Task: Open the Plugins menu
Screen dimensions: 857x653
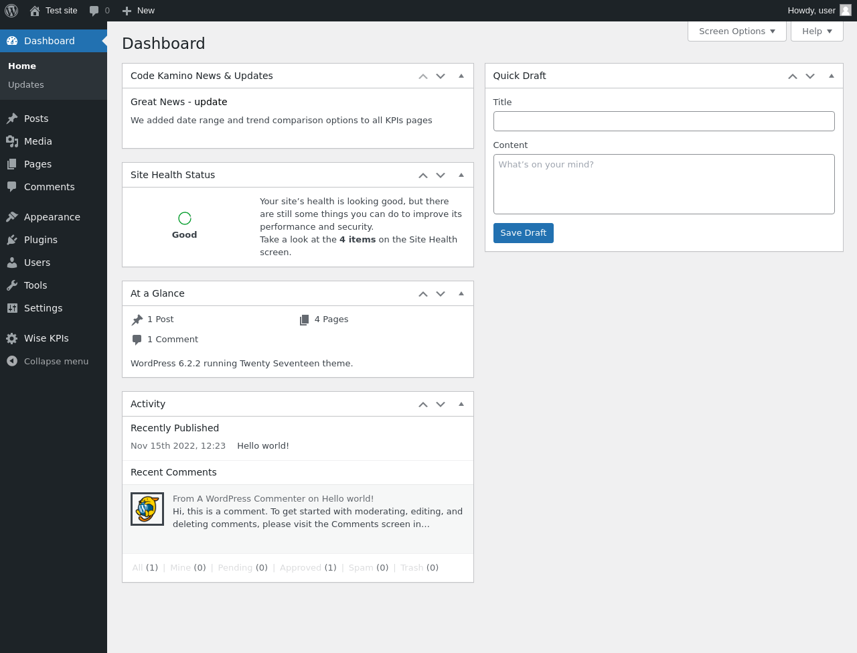Action: 54,240
